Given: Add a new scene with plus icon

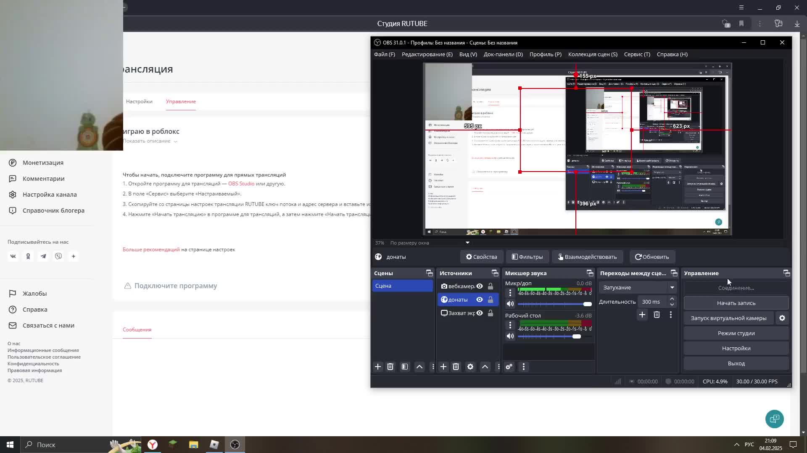Looking at the screenshot, I should [x=378, y=367].
